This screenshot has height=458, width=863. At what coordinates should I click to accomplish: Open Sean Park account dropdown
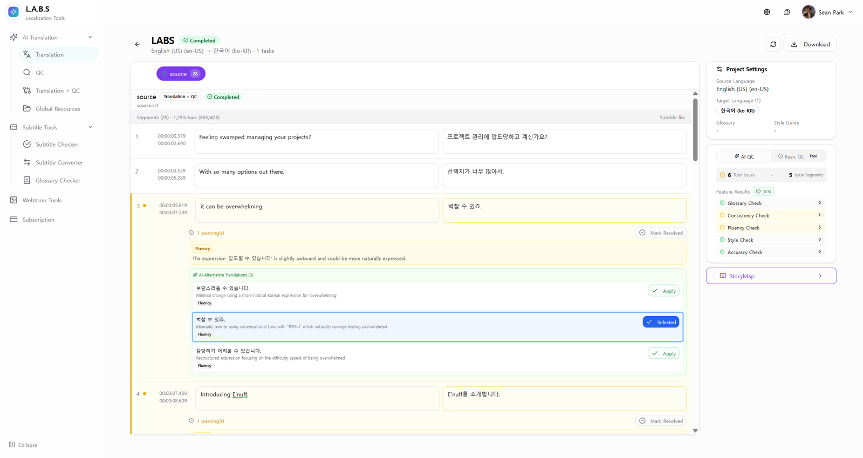click(827, 12)
